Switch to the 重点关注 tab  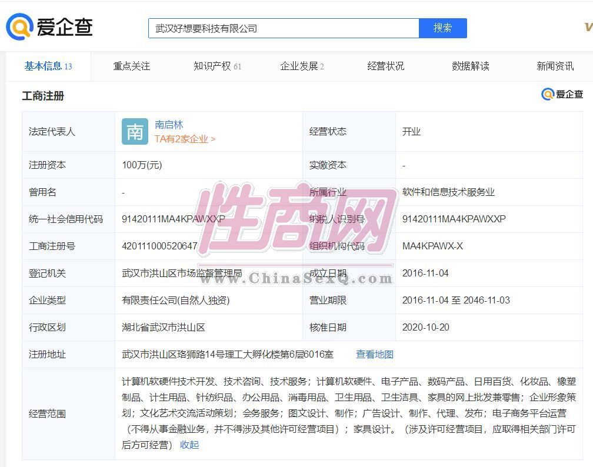pyautogui.click(x=132, y=66)
